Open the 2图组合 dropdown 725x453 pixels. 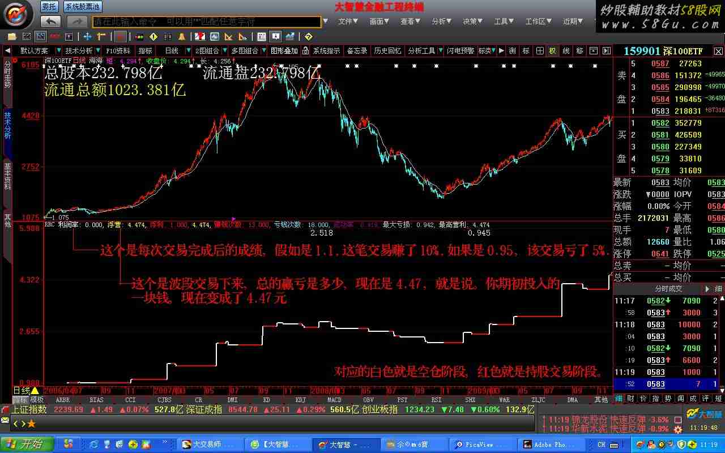click(224, 50)
